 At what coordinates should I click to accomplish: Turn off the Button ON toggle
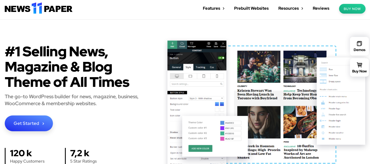coord(221,57)
